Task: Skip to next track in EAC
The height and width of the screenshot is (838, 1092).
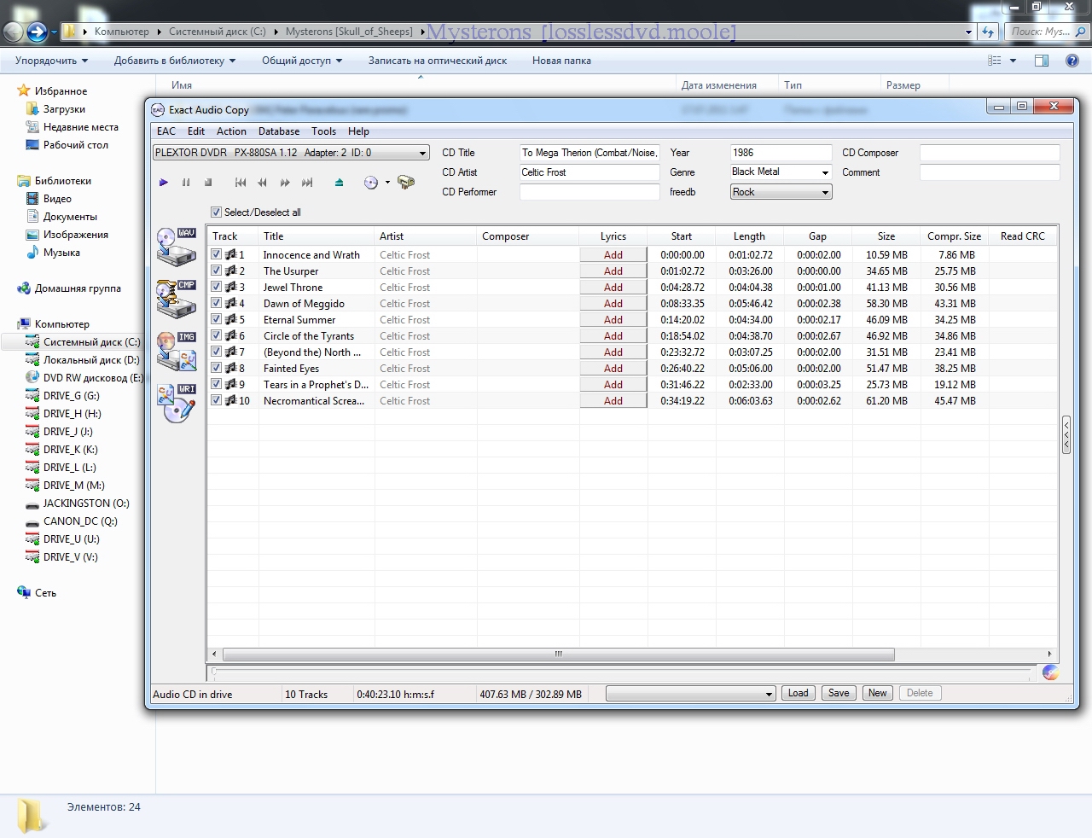Action: pos(307,183)
